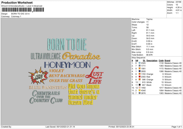
Task: Click the orange swatch for thread 1793
Action: click(x=140, y=74)
